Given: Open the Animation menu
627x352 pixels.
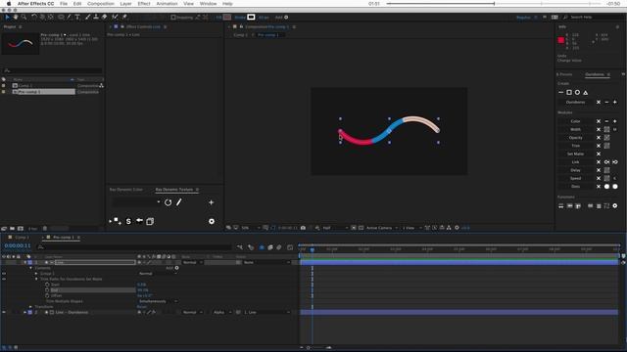Looking at the screenshot, I should coord(167,4).
